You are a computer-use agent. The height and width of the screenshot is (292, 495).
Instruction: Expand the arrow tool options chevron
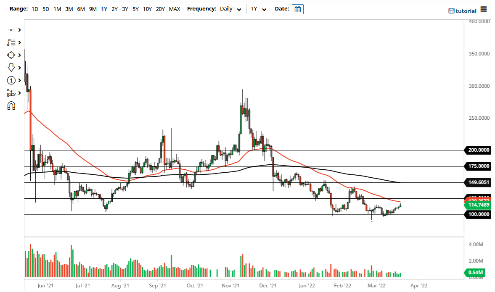click(x=19, y=67)
